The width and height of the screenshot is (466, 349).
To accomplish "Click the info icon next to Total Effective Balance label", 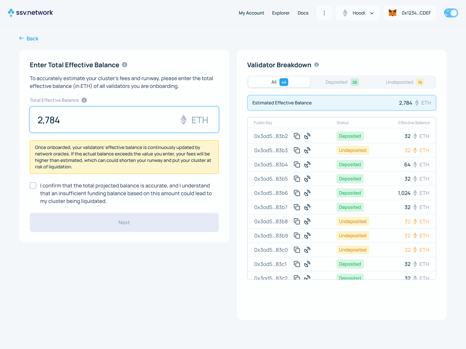I will coord(84,100).
